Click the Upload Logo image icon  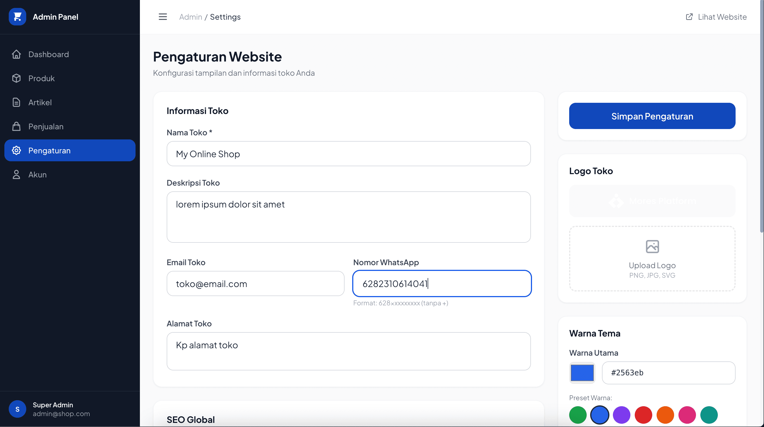click(652, 247)
